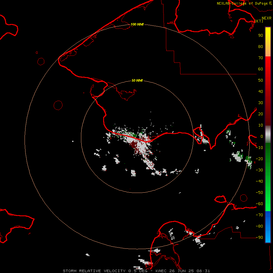Click the -10 value on velocity scale
This screenshot has width=273, height=273.
(259, 148)
